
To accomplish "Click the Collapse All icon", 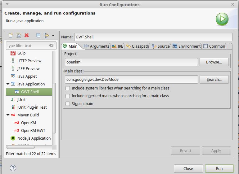I will (x=38, y=35).
